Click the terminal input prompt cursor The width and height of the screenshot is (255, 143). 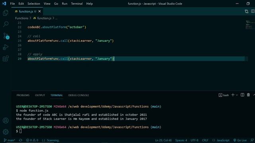tap(20, 131)
